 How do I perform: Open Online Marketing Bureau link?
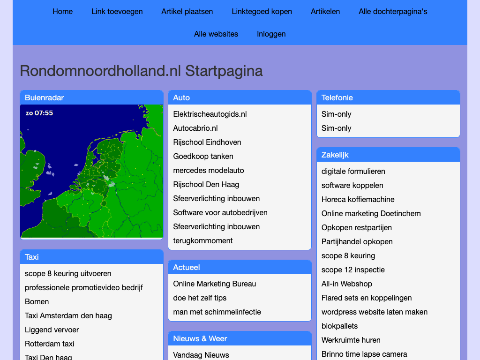coord(215,284)
